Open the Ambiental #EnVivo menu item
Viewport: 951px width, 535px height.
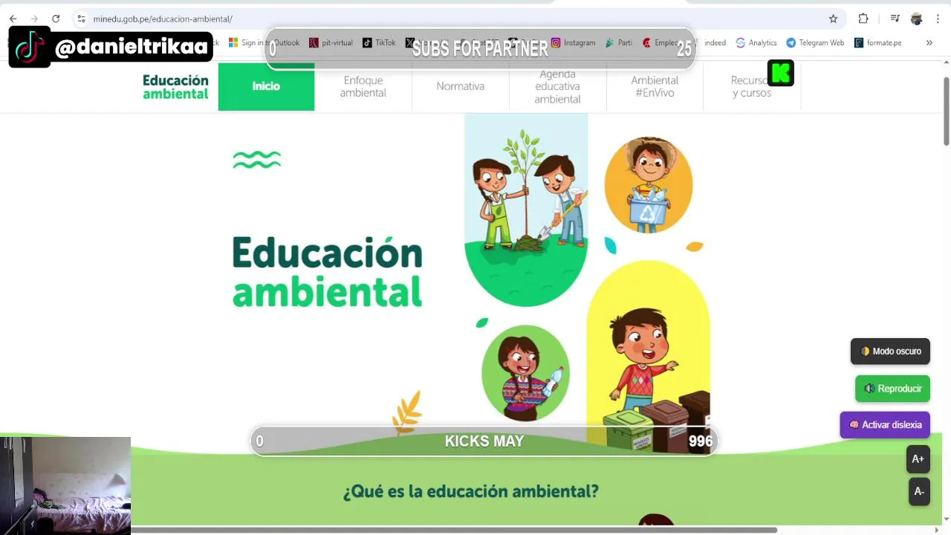655,86
